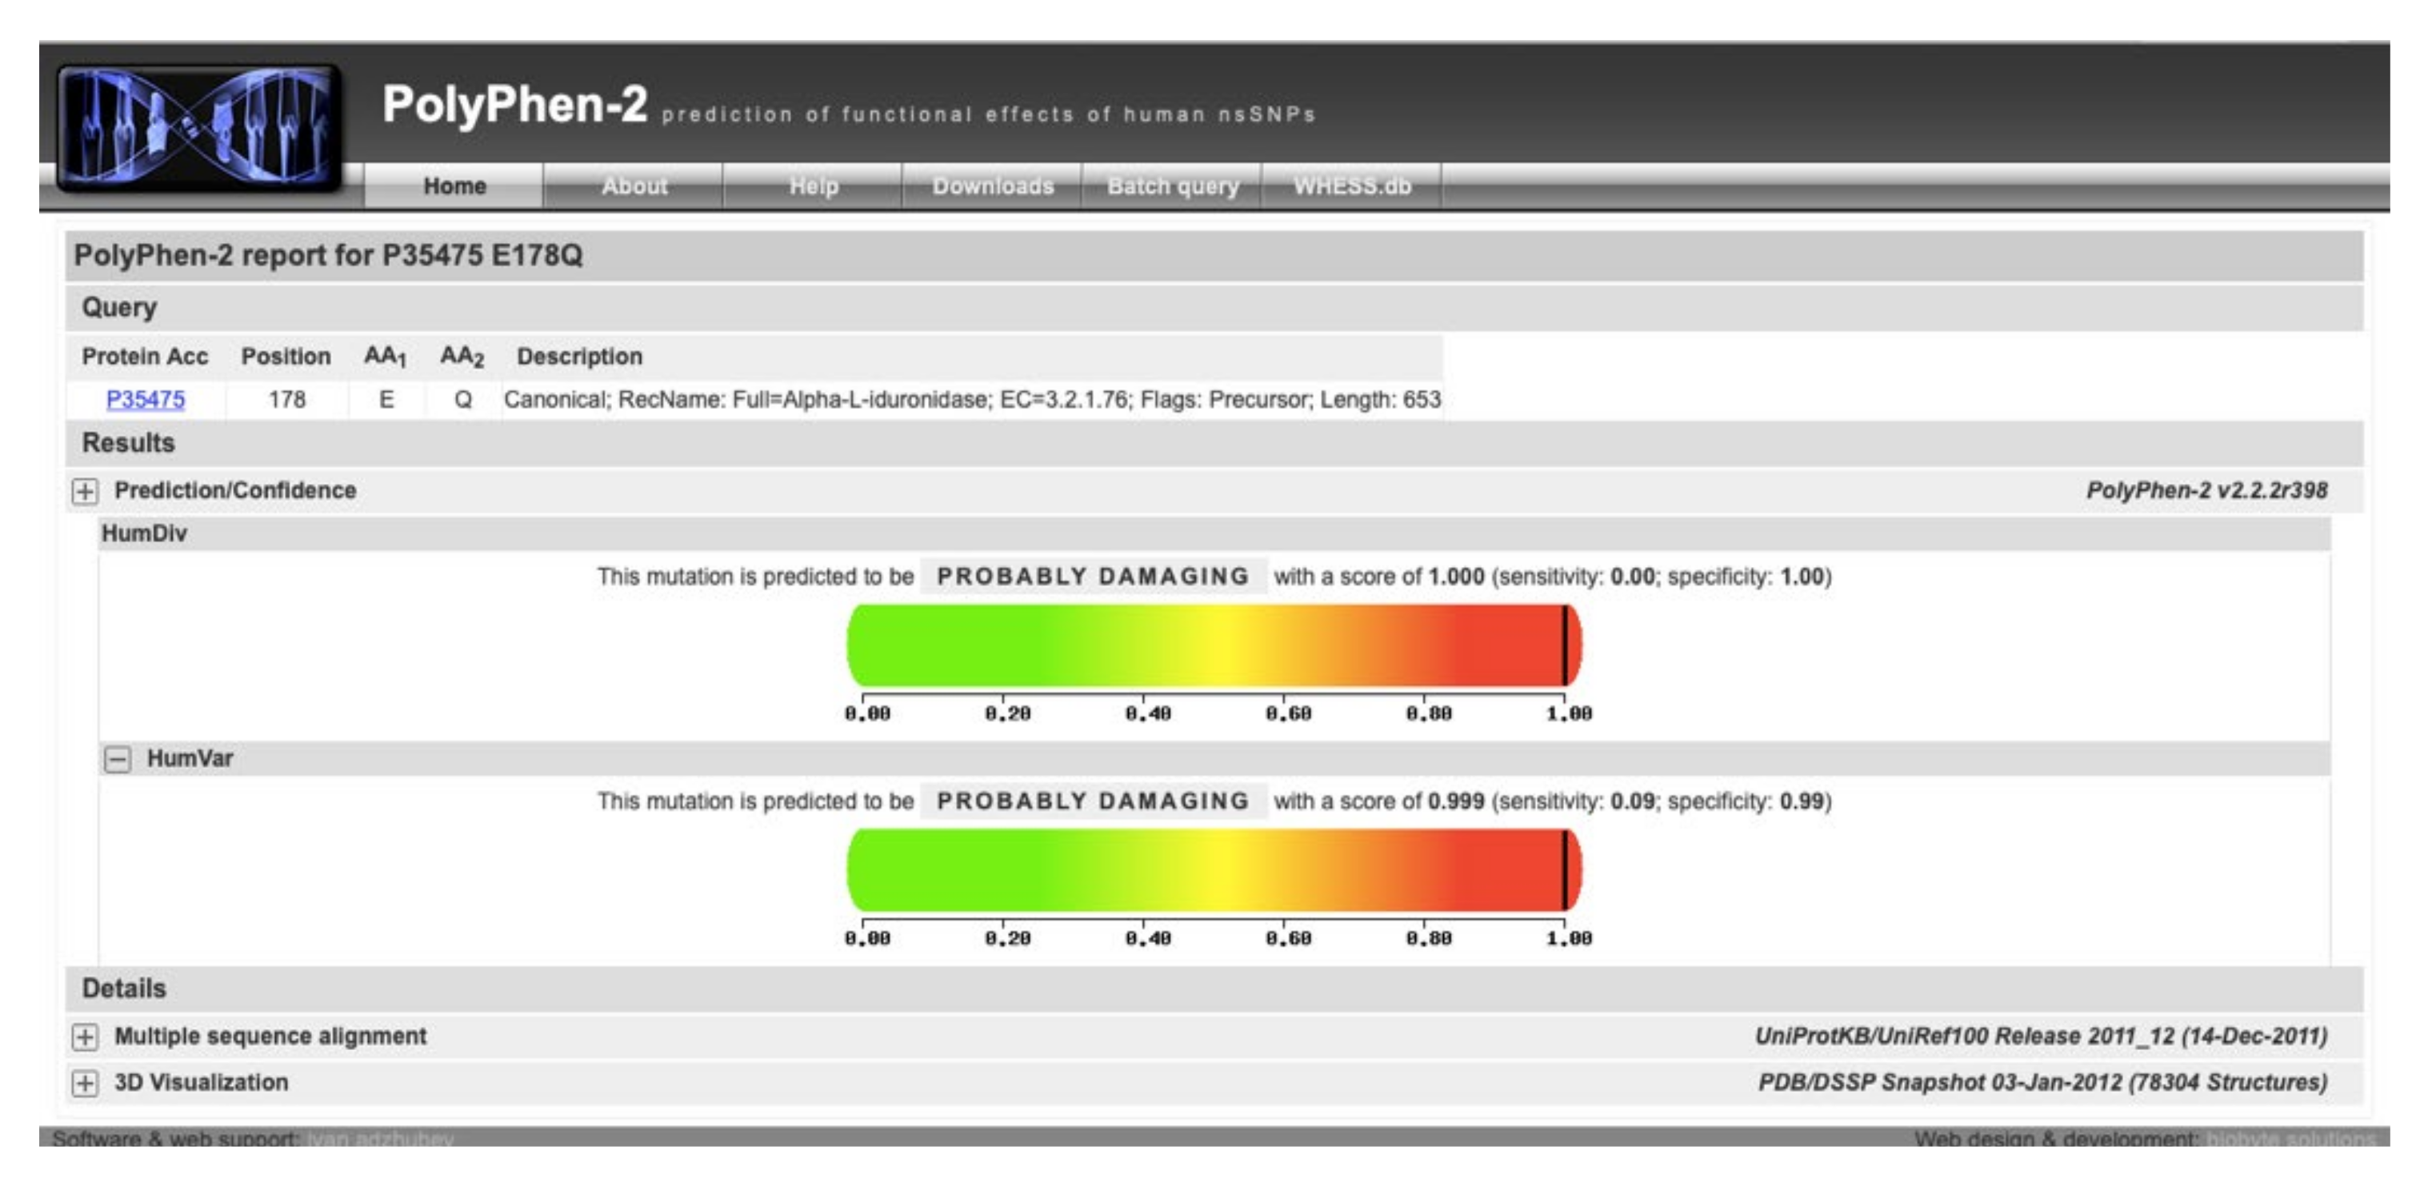Expand the Prediction/Confidence section plus icon
The image size is (2420, 1186).
click(x=85, y=491)
